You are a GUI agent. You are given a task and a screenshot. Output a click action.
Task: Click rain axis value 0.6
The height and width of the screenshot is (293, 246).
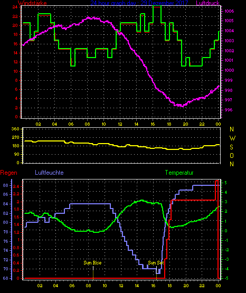(16, 256)
